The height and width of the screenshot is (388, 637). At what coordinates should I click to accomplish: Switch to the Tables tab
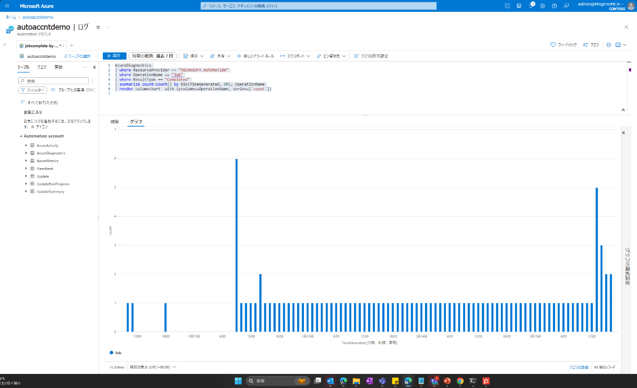pos(23,67)
